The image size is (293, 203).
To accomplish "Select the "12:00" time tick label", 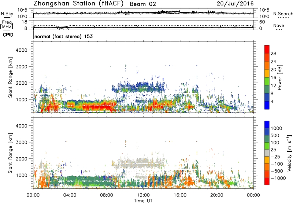I will pos(143,195).
